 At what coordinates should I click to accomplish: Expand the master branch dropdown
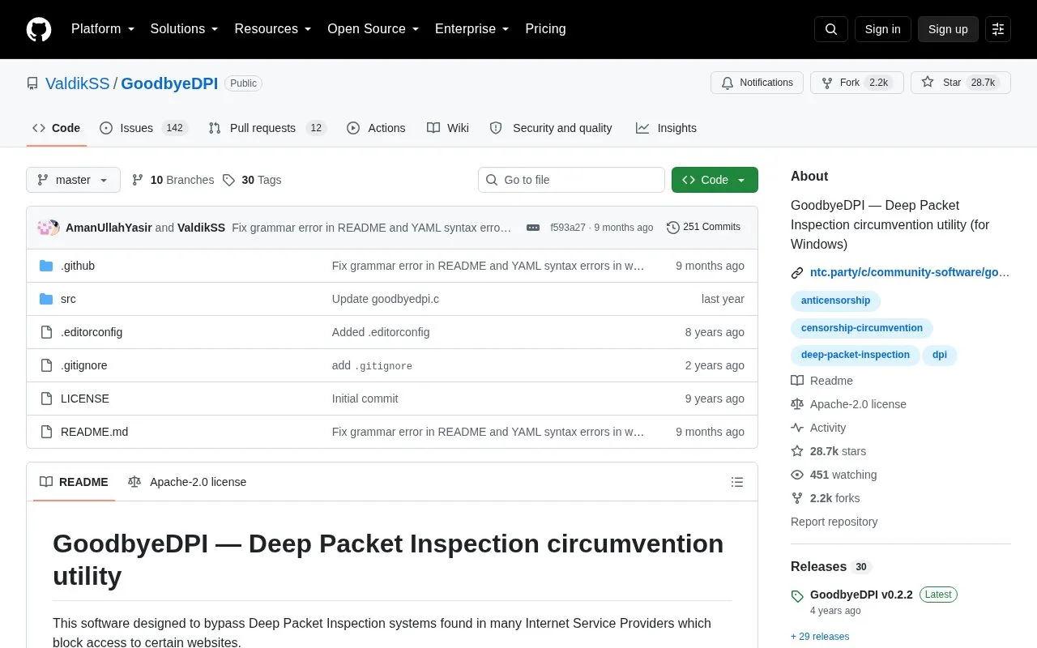click(73, 180)
